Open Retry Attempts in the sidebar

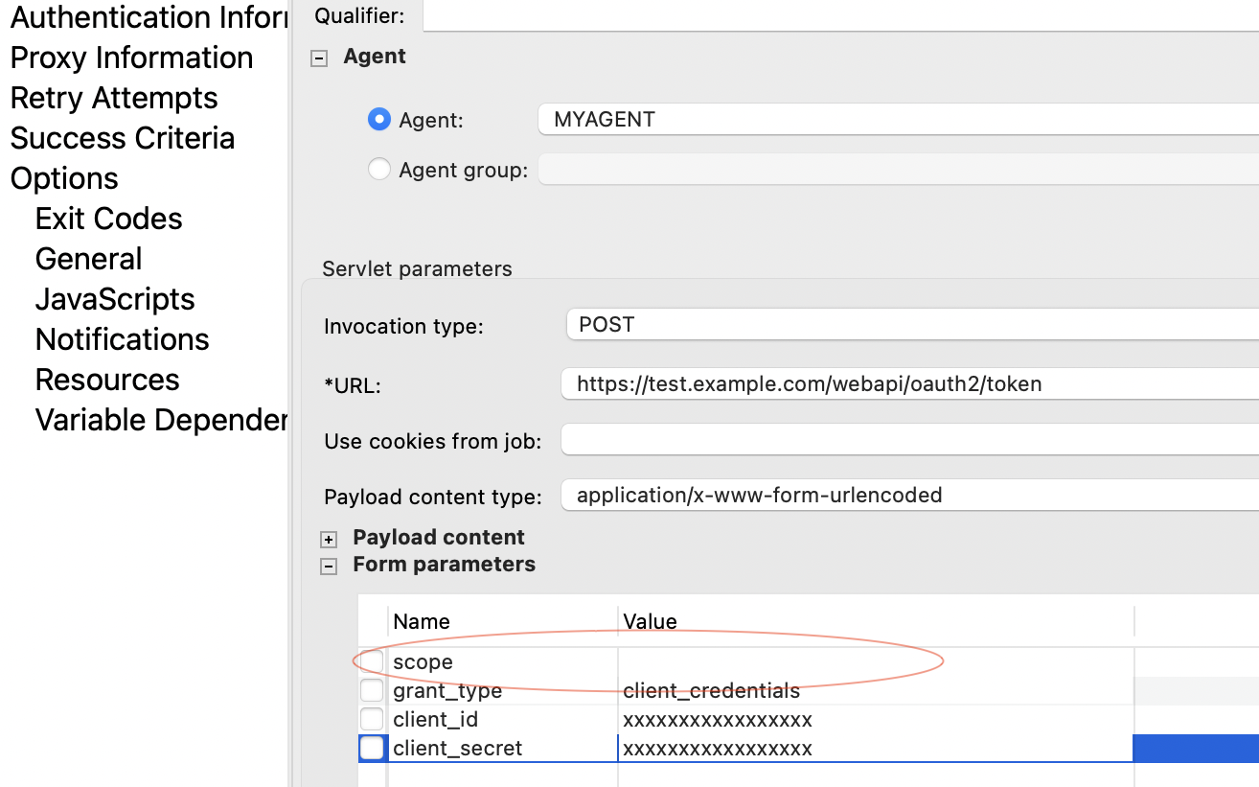(114, 98)
